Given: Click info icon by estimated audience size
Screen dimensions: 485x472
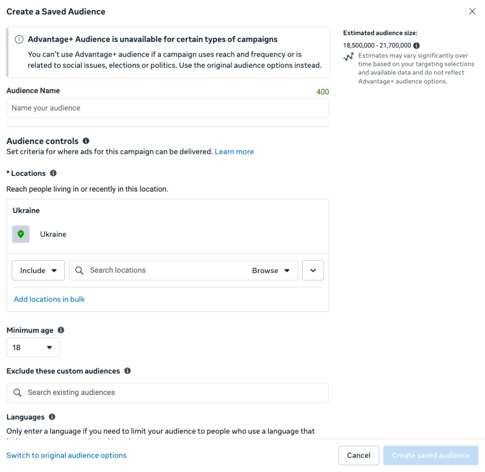Looking at the screenshot, I should click(x=416, y=46).
